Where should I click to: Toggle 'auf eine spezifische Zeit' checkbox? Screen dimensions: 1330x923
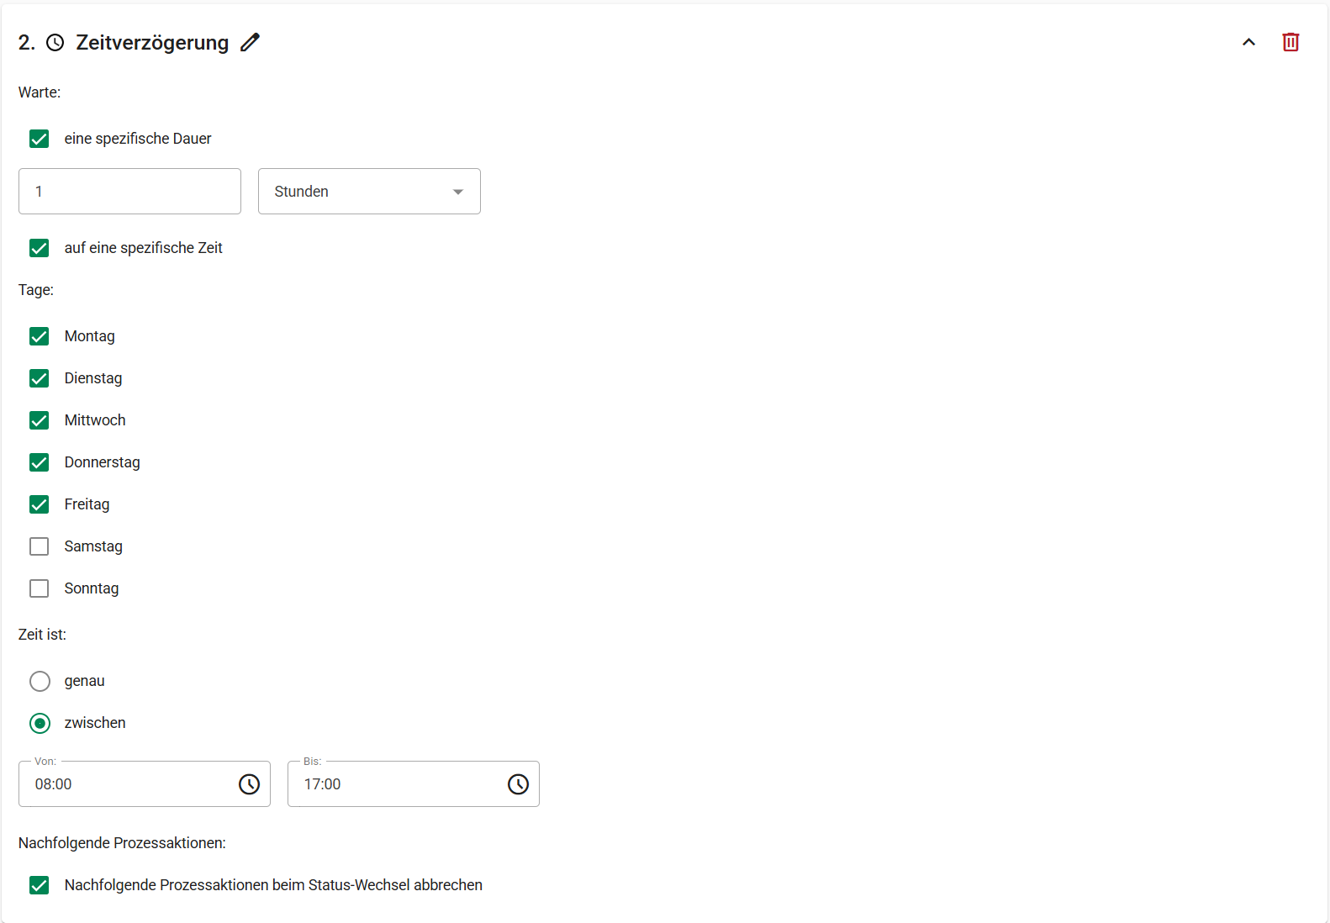pyautogui.click(x=40, y=248)
